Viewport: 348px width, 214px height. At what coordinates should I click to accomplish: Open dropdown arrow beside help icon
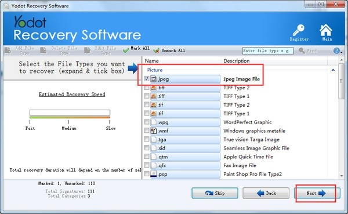pos(342,52)
